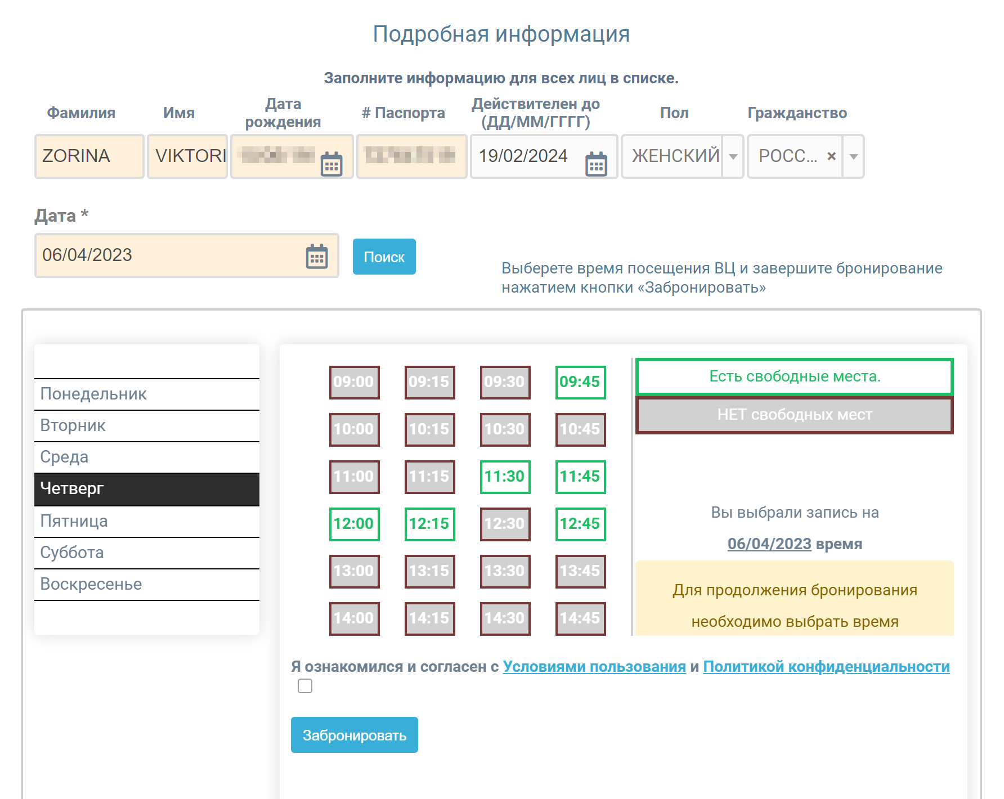1004x799 pixels.
Task: Click the first name field containing VIKTORI
Action: 187,156
